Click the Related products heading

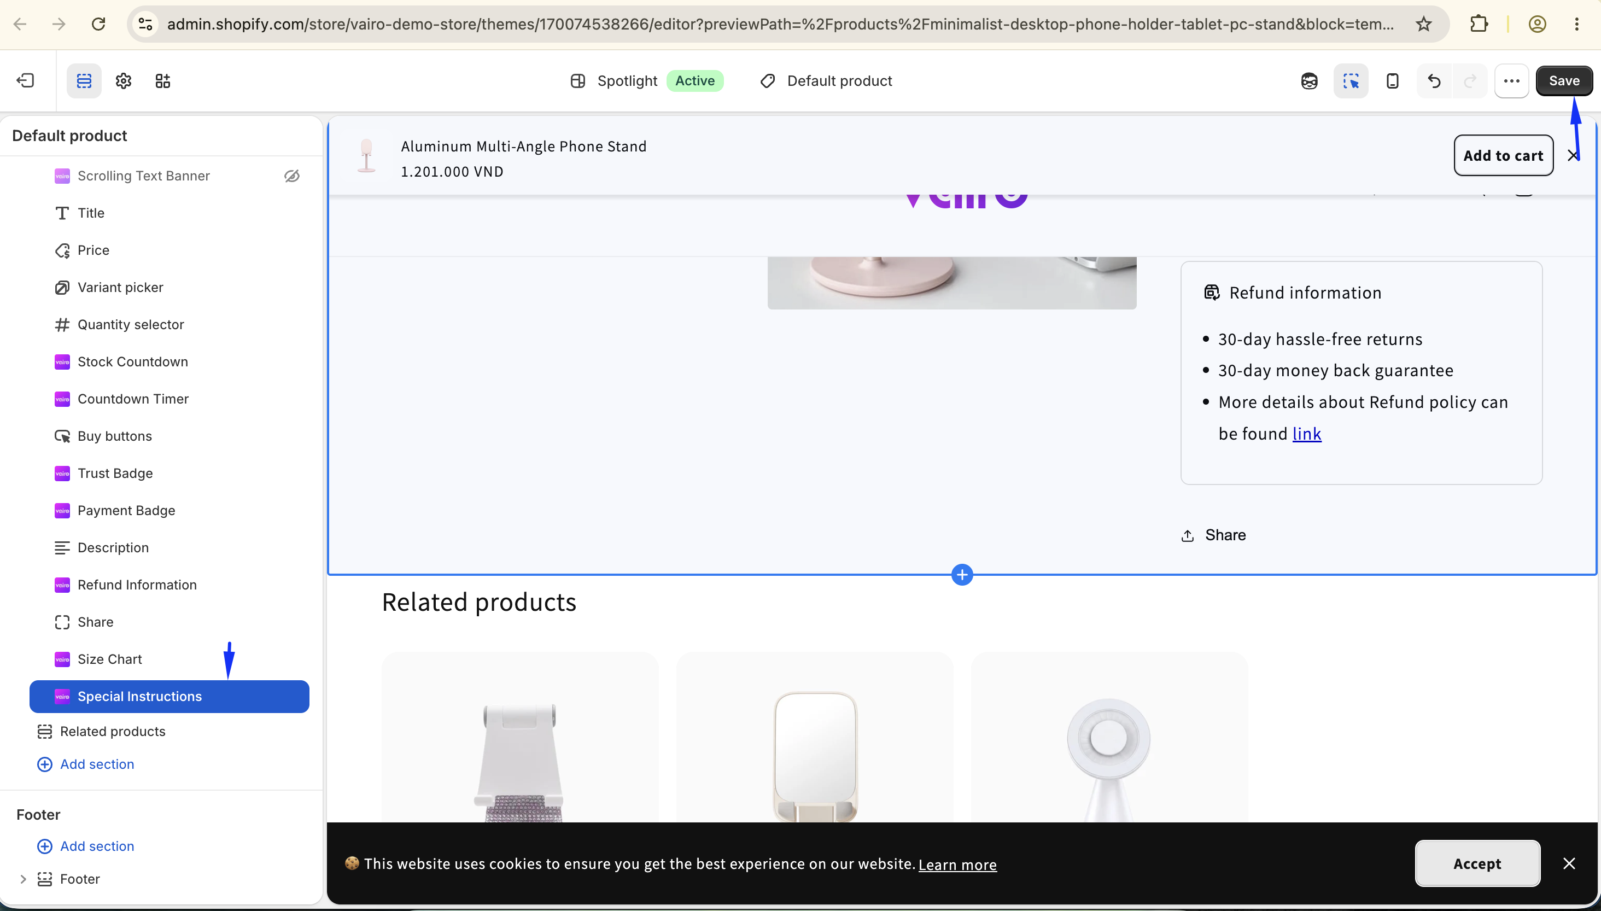tap(478, 602)
